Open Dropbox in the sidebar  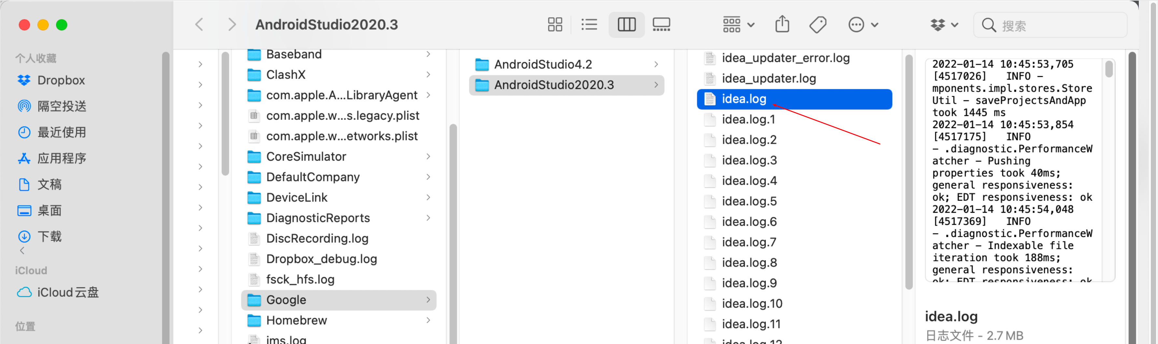51,80
